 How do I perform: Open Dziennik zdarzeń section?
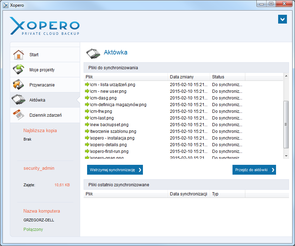click(45, 115)
